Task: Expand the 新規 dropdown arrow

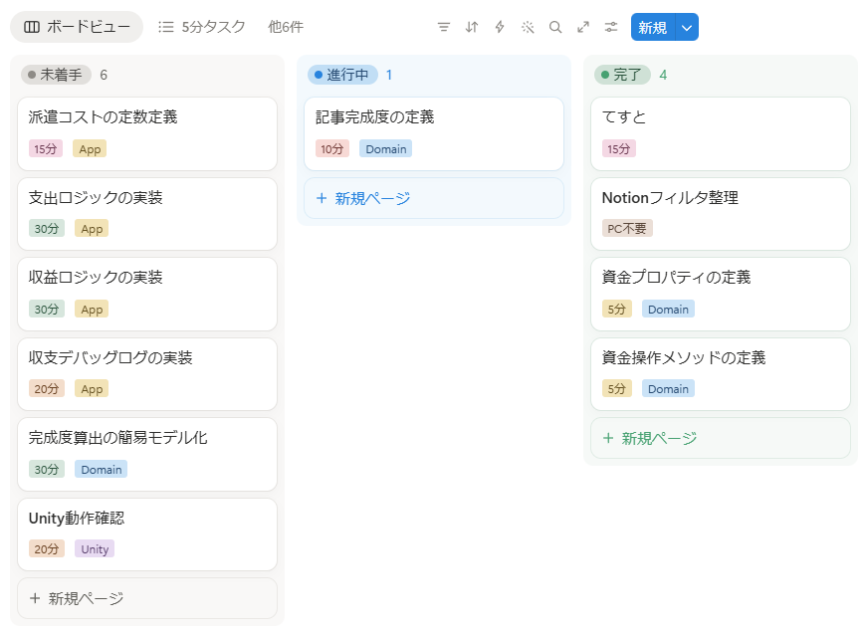Action: click(x=687, y=27)
